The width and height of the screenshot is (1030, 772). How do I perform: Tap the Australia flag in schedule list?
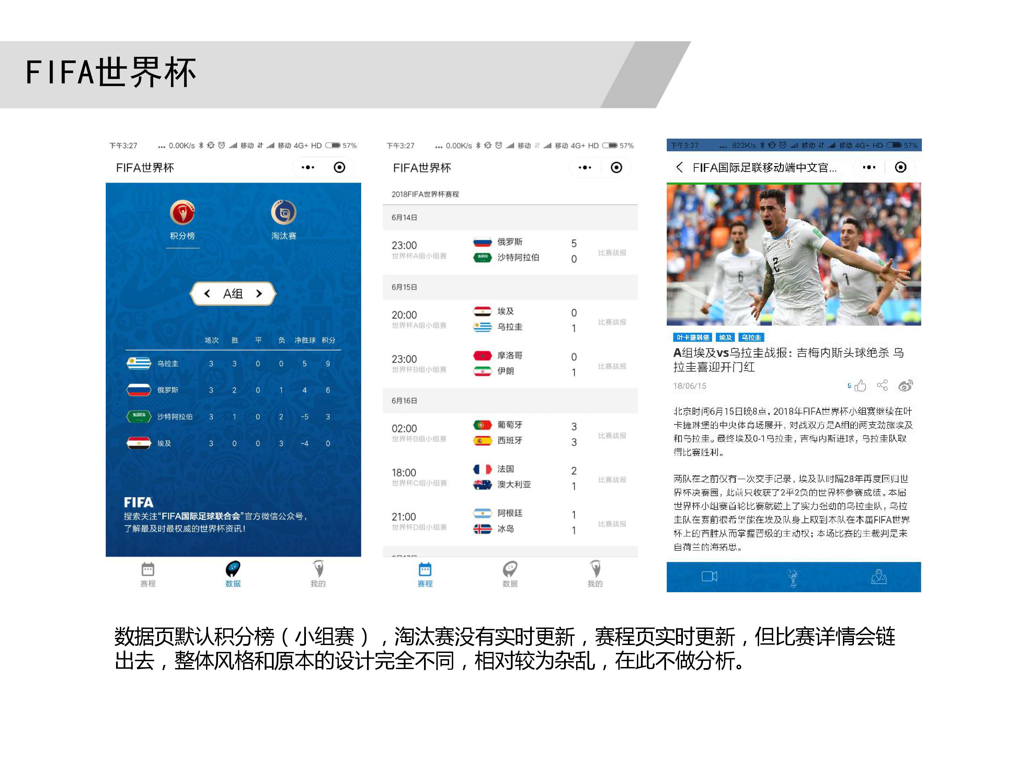[x=482, y=484]
